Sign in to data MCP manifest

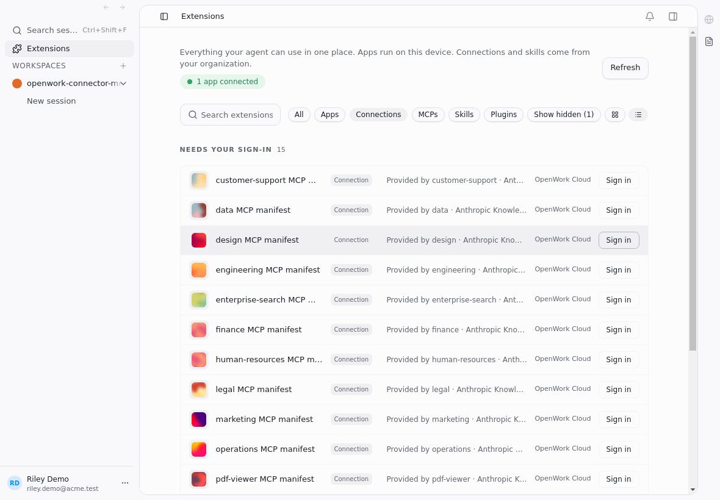[619, 210]
